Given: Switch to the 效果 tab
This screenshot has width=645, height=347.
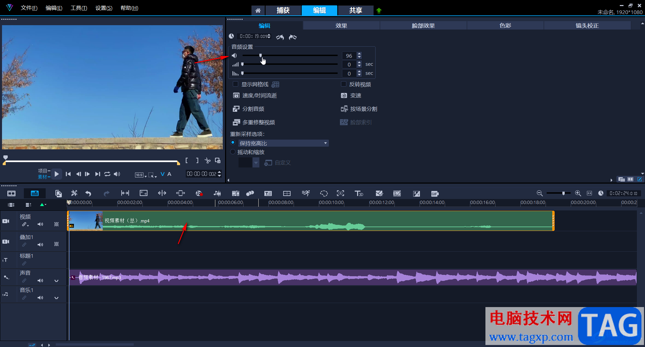Looking at the screenshot, I should [341, 26].
